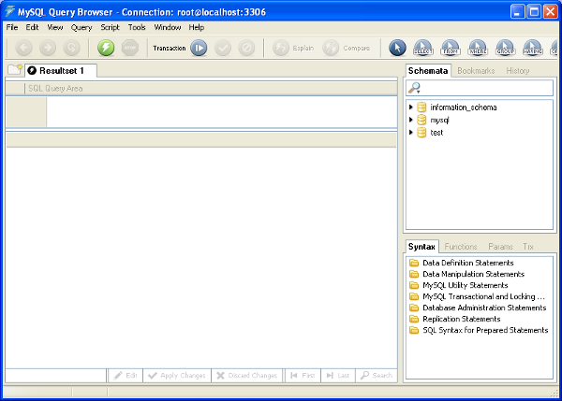562x401 pixels.
Task: Select the FROM clause tool
Action: pyautogui.click(x=451, y=48)
